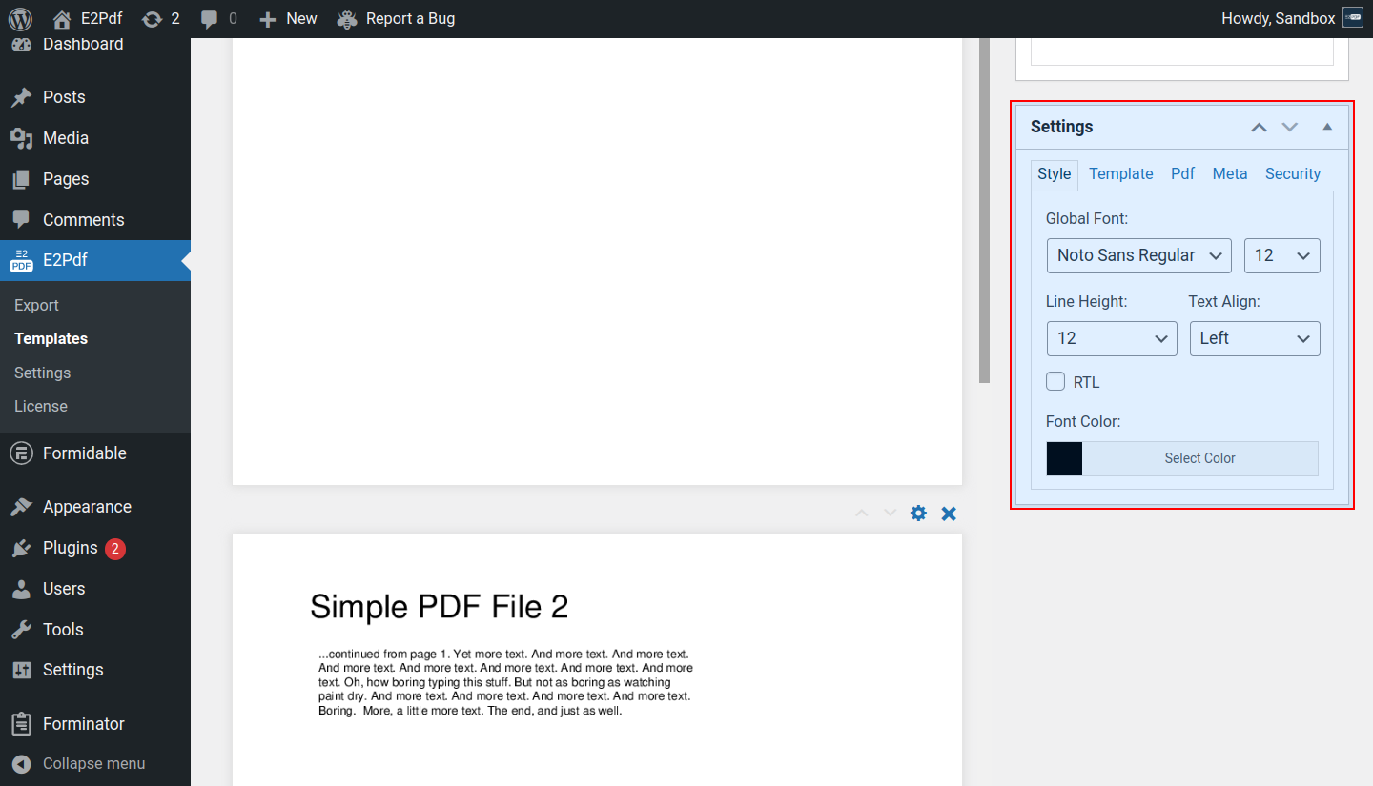Open the Text Align dropdown

(x=1255, y=338)
